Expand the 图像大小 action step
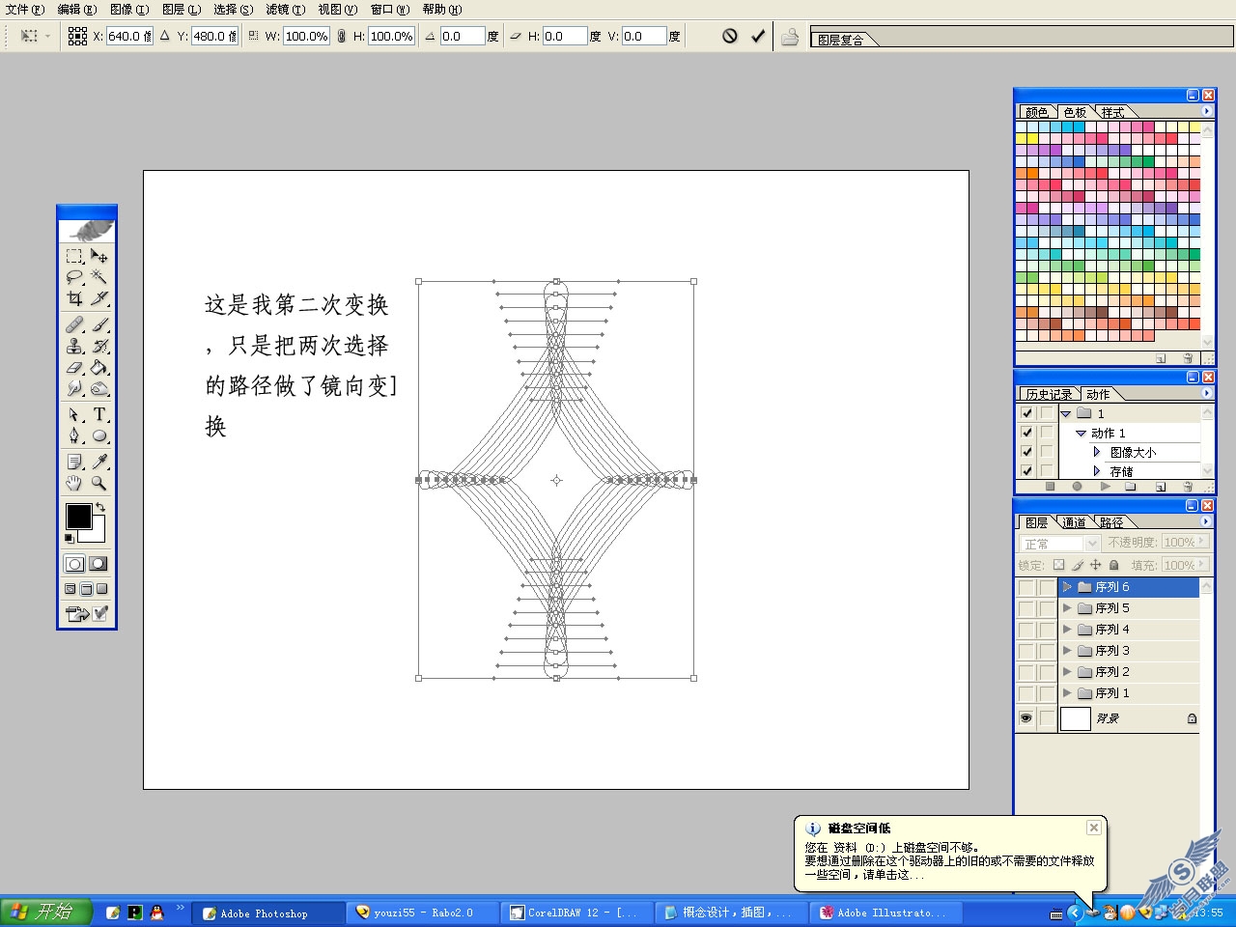 pos(1097,452)
